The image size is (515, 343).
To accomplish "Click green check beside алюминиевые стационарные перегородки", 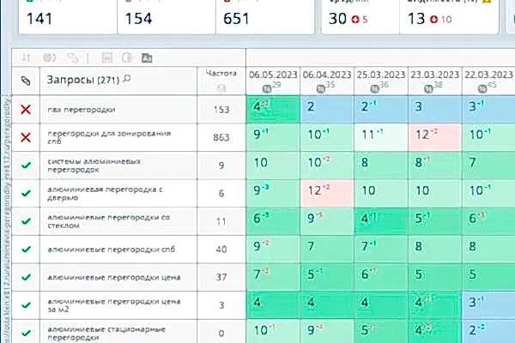I will (26, 333).
